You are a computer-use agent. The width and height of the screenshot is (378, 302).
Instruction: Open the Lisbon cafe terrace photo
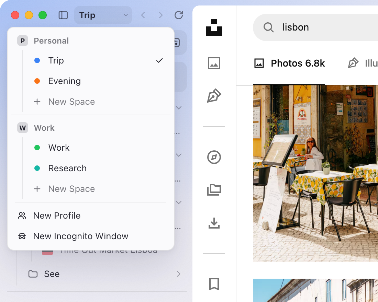315,173
